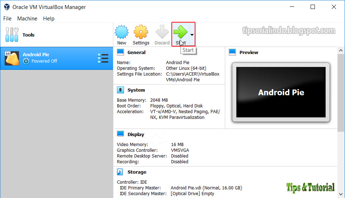Click the Storage section disk icon
The image size is (345, 198).
120,172
